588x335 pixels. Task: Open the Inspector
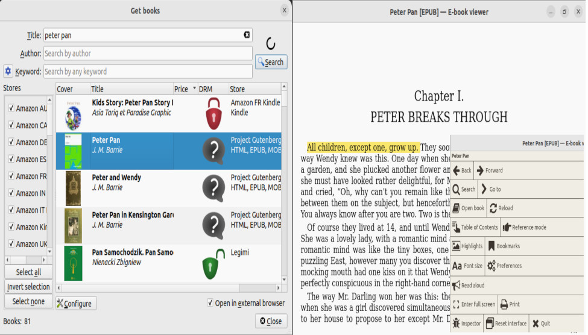(467, 324)
